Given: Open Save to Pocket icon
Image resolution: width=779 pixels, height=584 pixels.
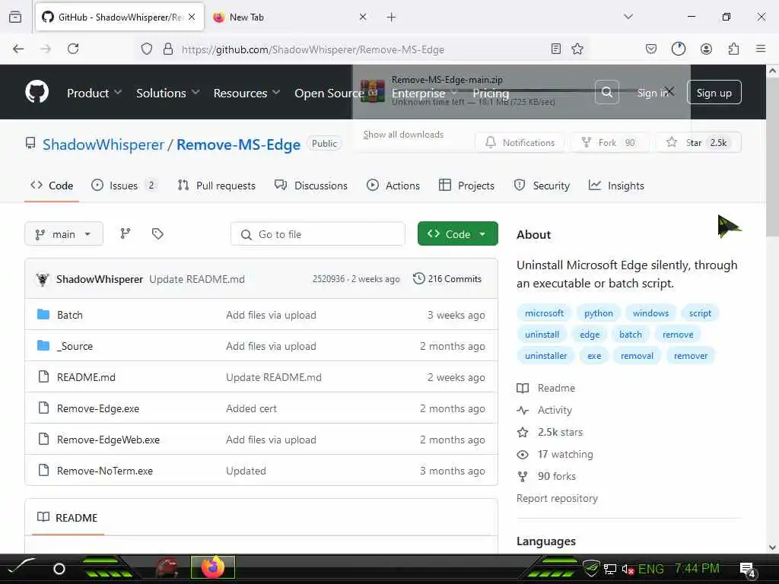Looking at the screenshot, I should pos(651,49).
